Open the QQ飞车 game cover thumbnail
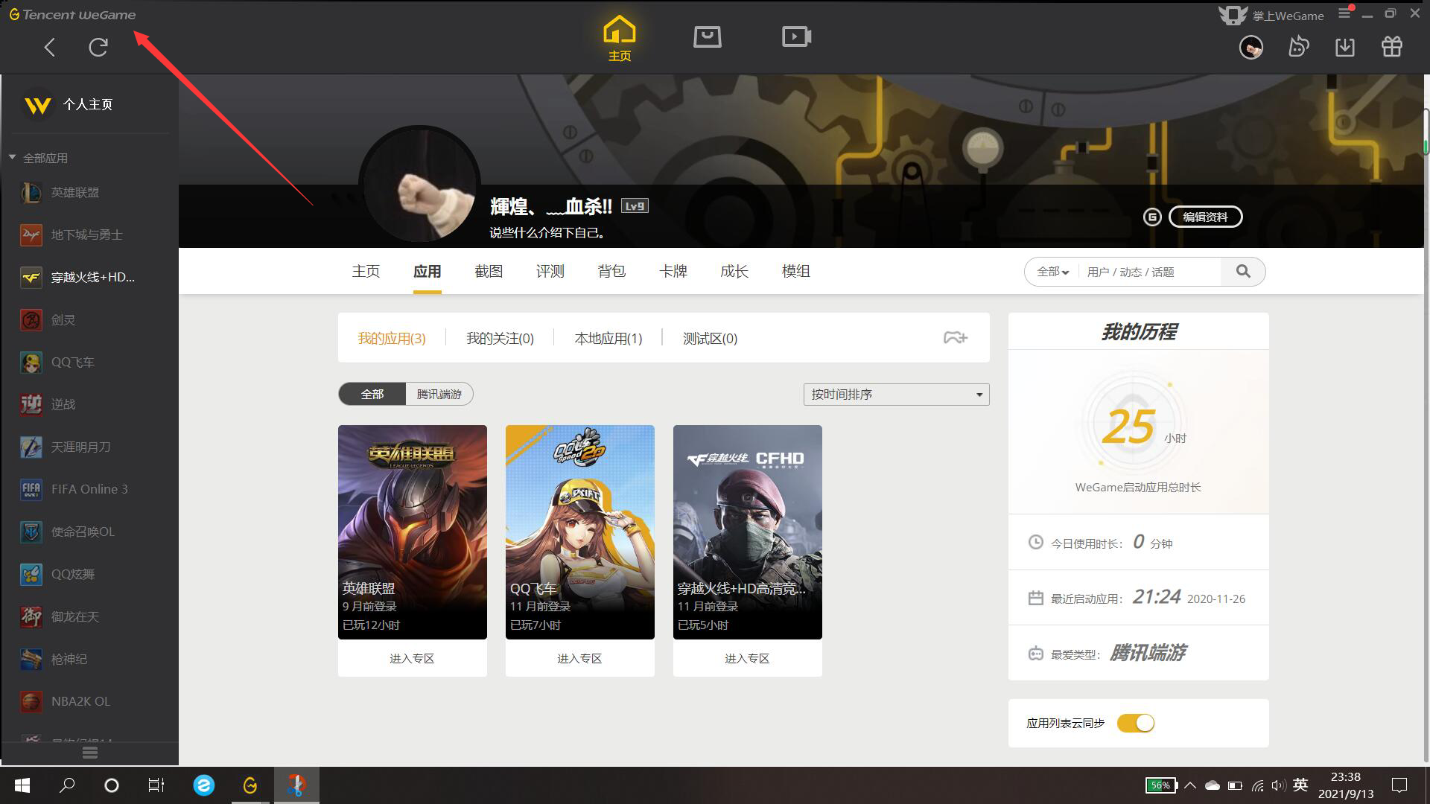This screenshot has width=1430, height=804. point(580,532)
